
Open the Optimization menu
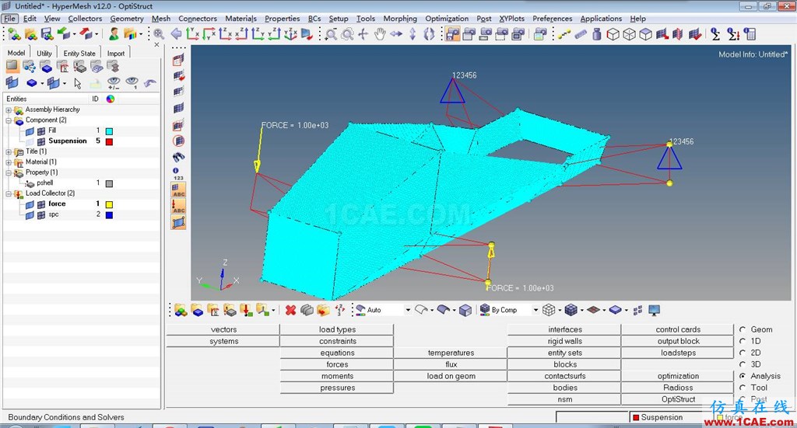point(447,19)
